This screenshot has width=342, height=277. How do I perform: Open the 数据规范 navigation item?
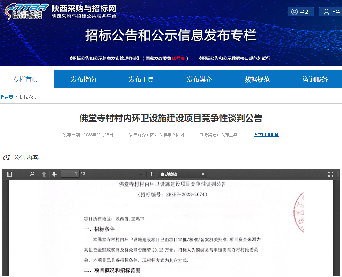tap(257, 80)
